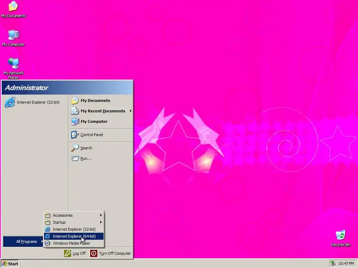Select Accessories label in programs submenu
358x268 pixels.
pos(63,215)
